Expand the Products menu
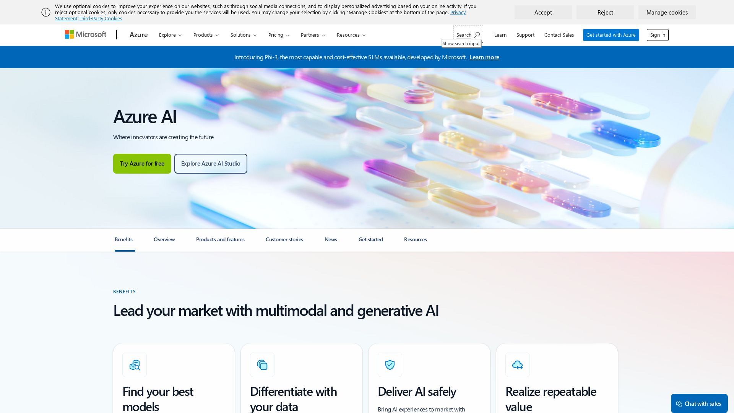Image resolution: width=734 pixels, height=413 pixels. pyautogui.click(x=206, y=35)
